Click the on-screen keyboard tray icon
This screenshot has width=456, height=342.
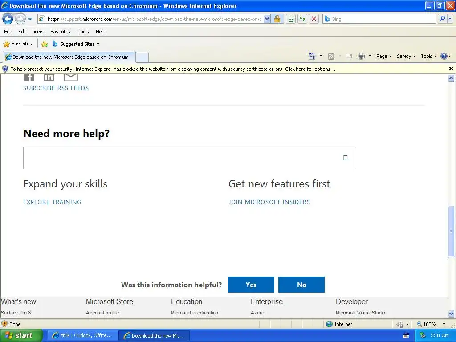click(406, 336)
